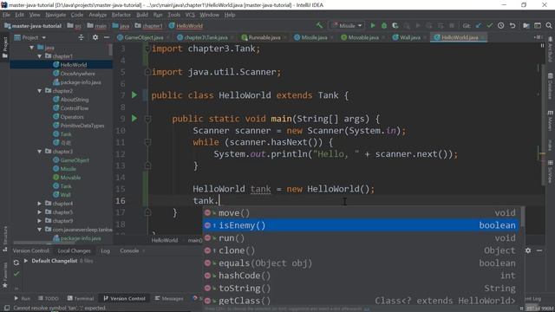This screenshot has height=312, width=555.
Task: Select the hashCode() completion suggestion
Action: (361, 276)
